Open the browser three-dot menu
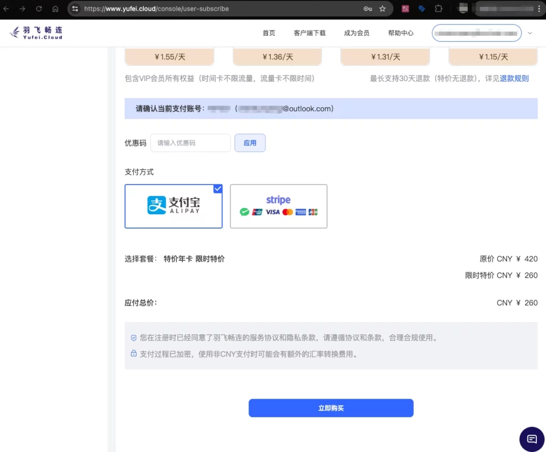The height and width of the screenshot is (452, 546). point(540,9)
